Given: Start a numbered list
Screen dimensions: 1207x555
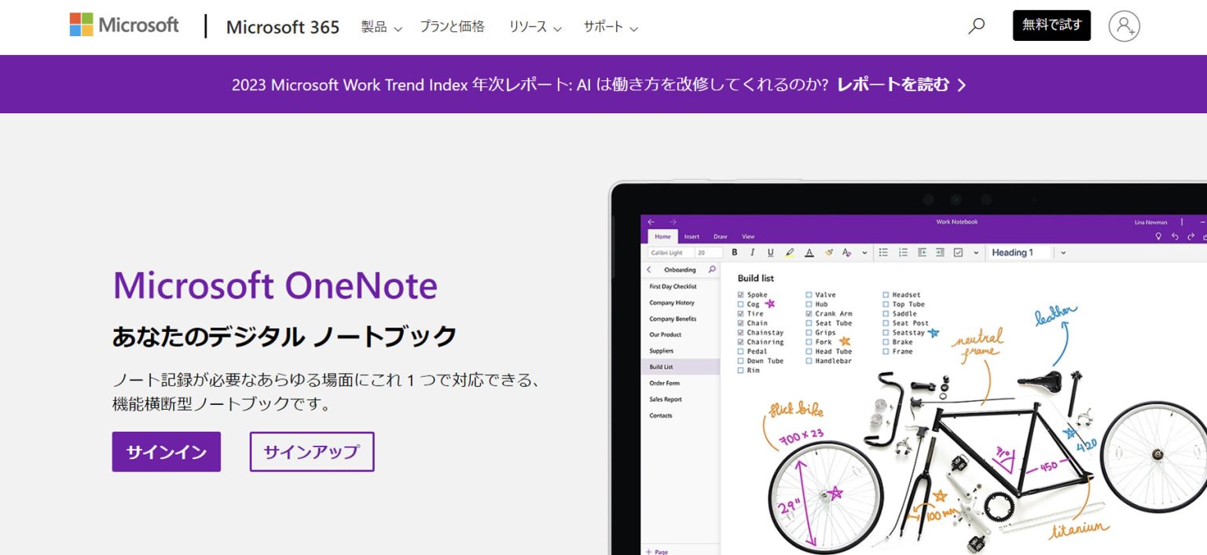Looking at the screenshot, I should [904, 252].
